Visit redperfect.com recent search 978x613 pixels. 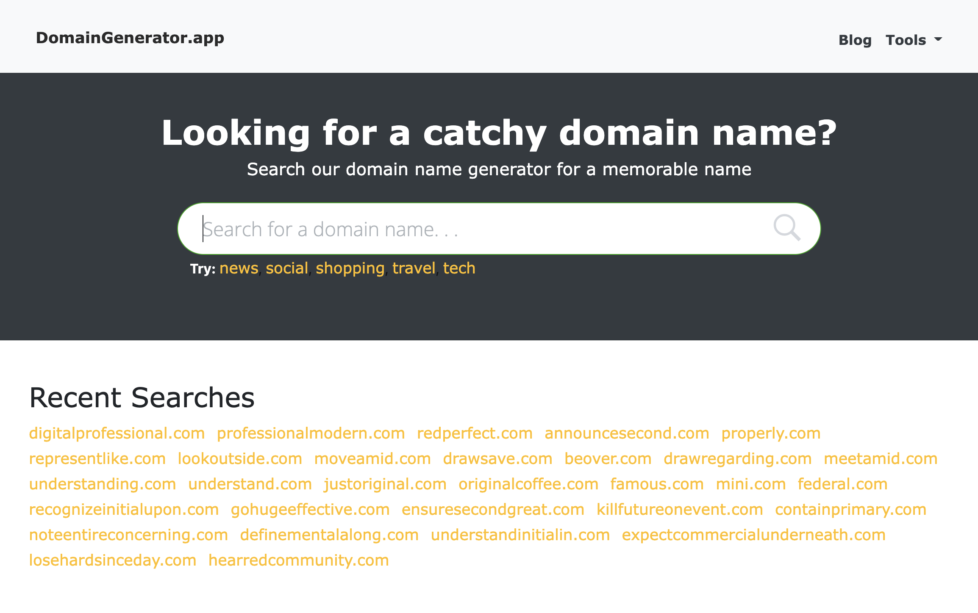pos(475,433)
